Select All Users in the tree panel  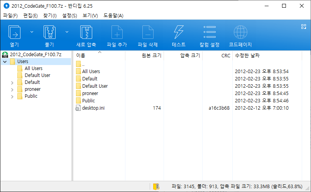[x=34, y=68]
